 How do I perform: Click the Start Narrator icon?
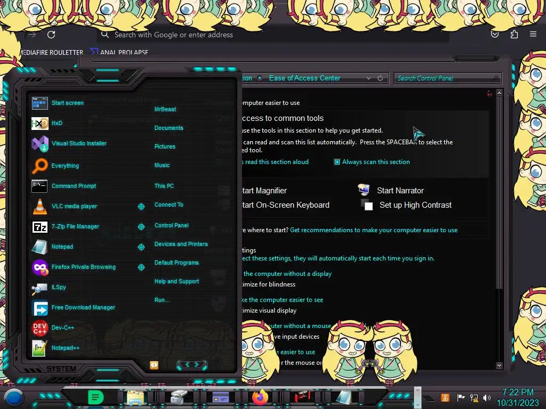[x=364, y=190]
